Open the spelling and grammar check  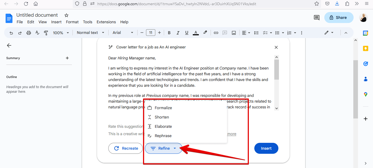(37, 33)
